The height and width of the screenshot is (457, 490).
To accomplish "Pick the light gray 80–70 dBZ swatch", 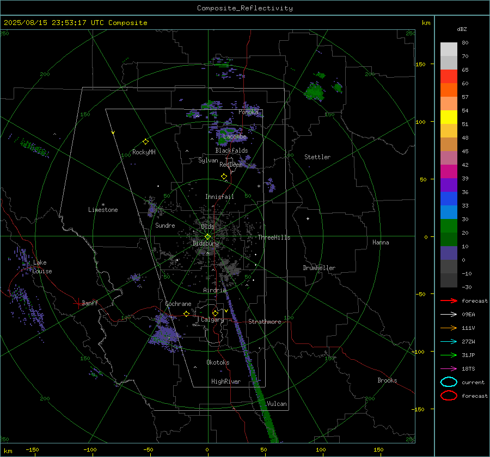I will 449,49.
